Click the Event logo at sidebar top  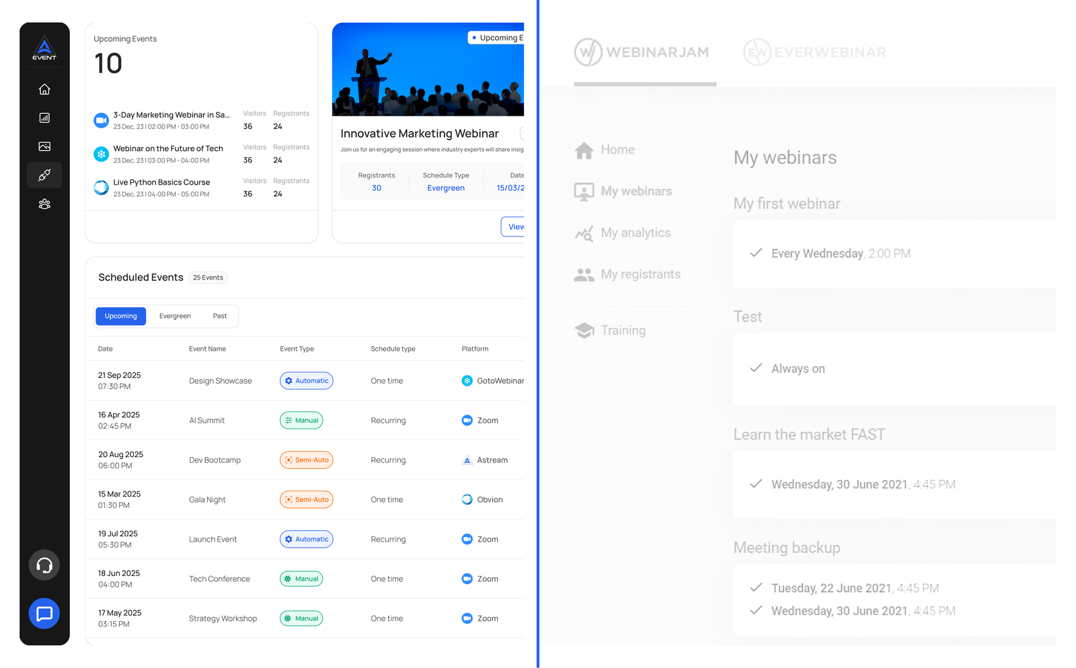(x=44, y=48)
